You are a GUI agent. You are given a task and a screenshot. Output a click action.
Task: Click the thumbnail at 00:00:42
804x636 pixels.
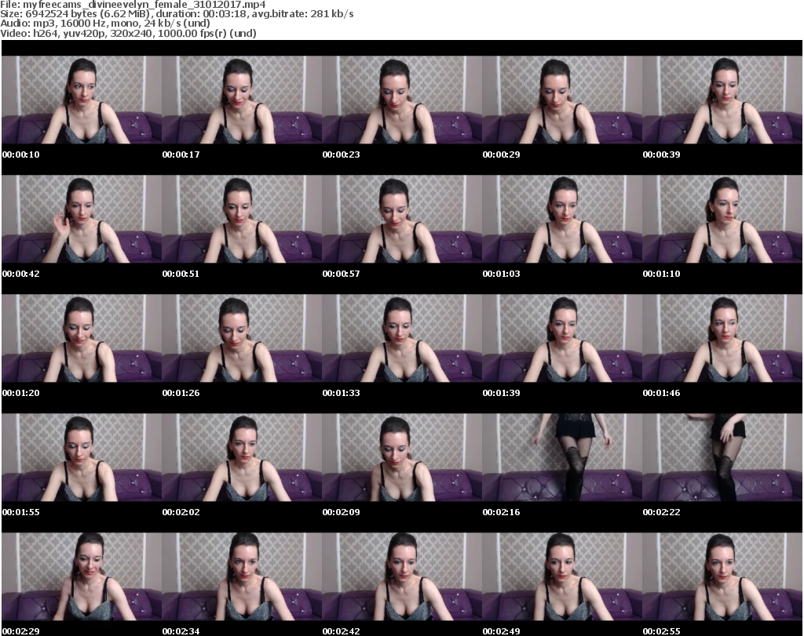[x=81, y=219]
